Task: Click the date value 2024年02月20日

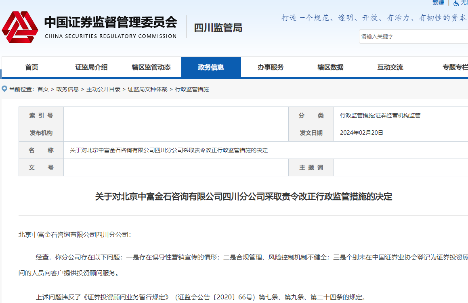Action: 361,133
